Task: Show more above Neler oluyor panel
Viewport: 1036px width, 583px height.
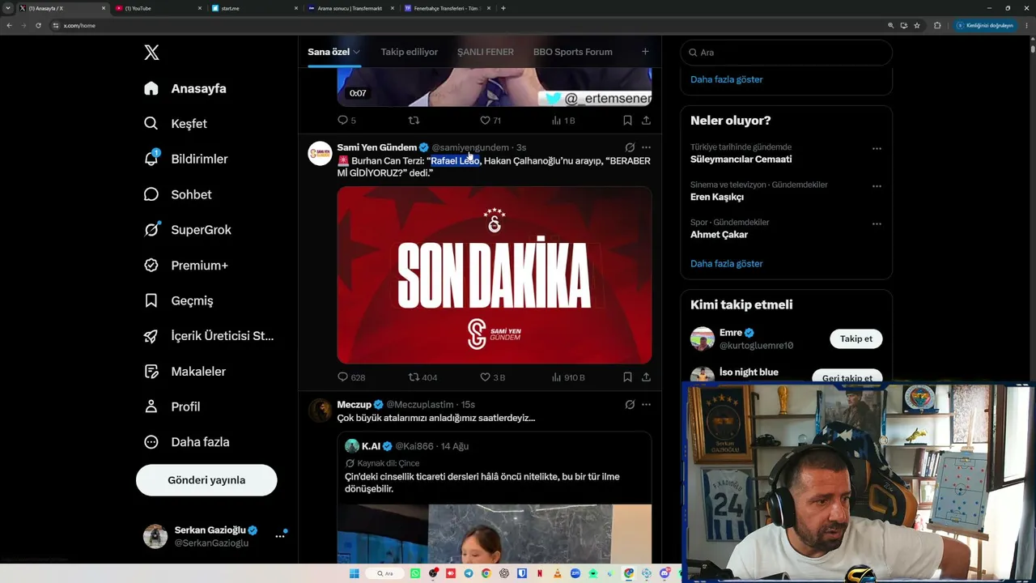Action: coord(727,79)
